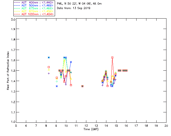Viewport: 171px width, 136px height.
Task: Select the blue asterisk at 1.35 near 9h
Action: tap(57, 86)
